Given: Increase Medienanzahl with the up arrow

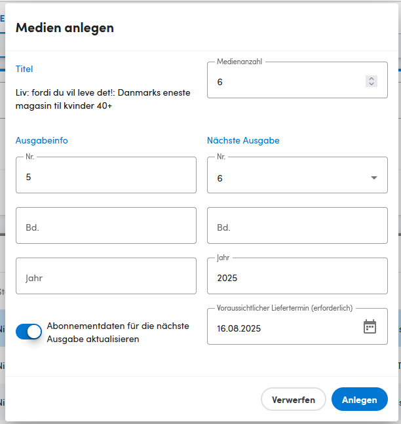Looking at the screenshot, I should coord(372,79).
